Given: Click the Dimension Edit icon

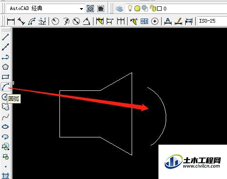Looking at the screenshot, I should click(x=168, y=21).
